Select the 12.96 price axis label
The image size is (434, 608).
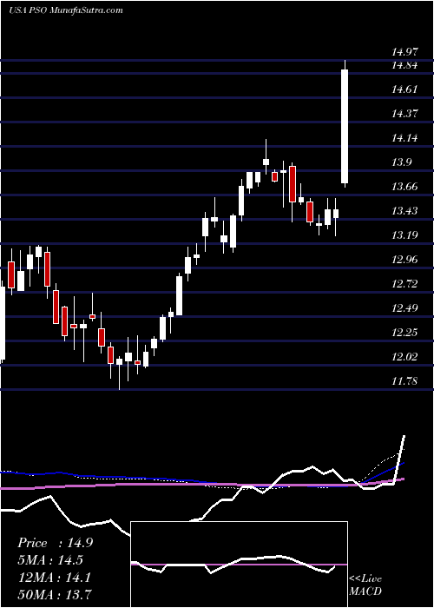[404, 260]
